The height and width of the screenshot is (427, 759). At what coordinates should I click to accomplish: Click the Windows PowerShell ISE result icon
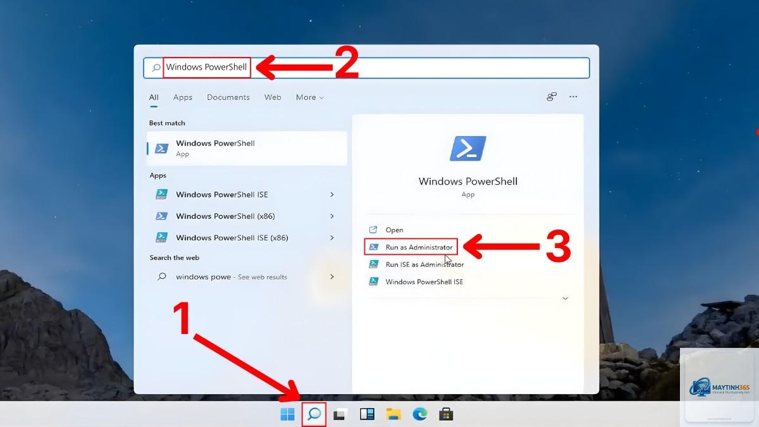(x=162, y=194)
